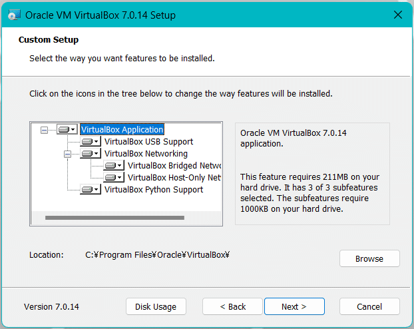Open the VirtualBox Application feature install icon
414x329 pixels.
coord(67,130)
